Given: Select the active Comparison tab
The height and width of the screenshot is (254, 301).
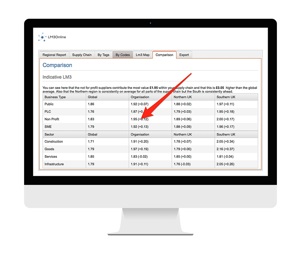Looking at the screenshot, I should 164,55.
